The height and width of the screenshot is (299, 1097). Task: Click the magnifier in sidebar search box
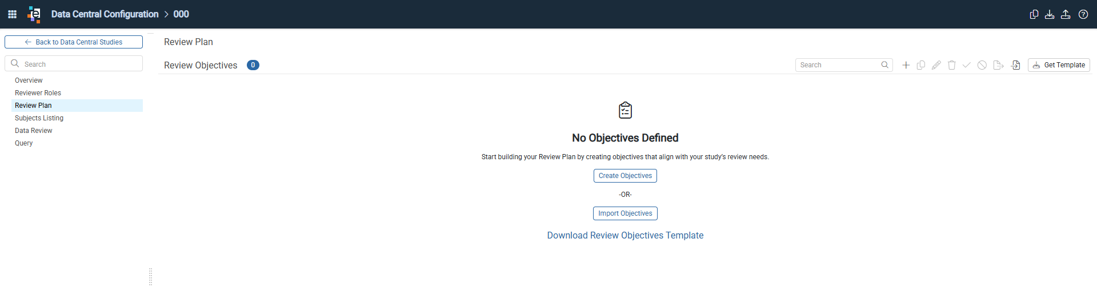(x=15, y=63)
